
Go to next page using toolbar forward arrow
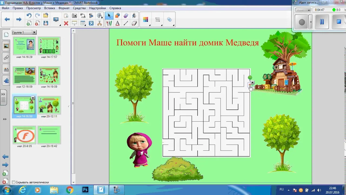[19, 19]
